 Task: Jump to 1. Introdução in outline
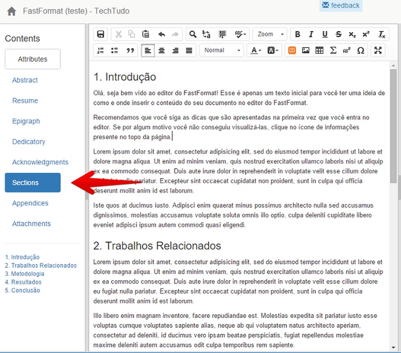point(22,257)
